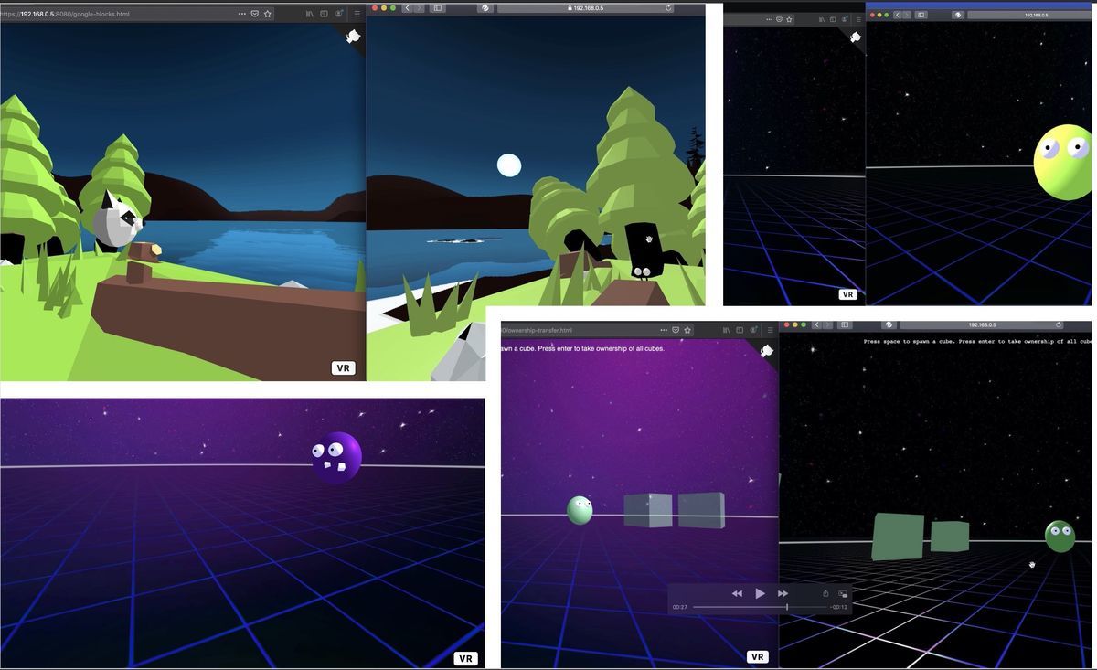Screen dimensions: 1097x670
Task: Click the back arrow in the Safari window
Action: coord(408,7)
